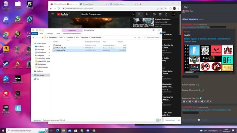The image size is (237, 133).
Task: Open the Battle.net desktop shortcut
Action: coord(6,79)
